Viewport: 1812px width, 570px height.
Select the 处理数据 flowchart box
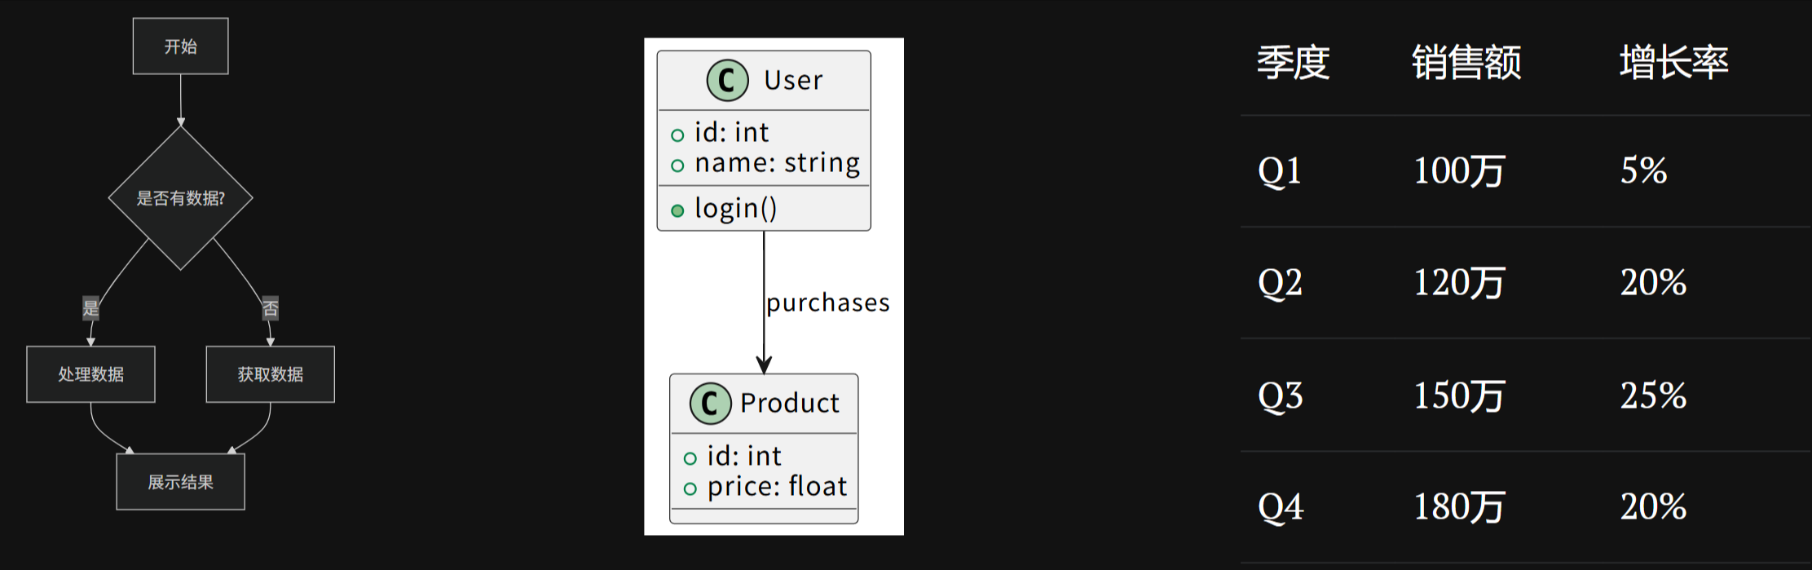coord(90,374)
